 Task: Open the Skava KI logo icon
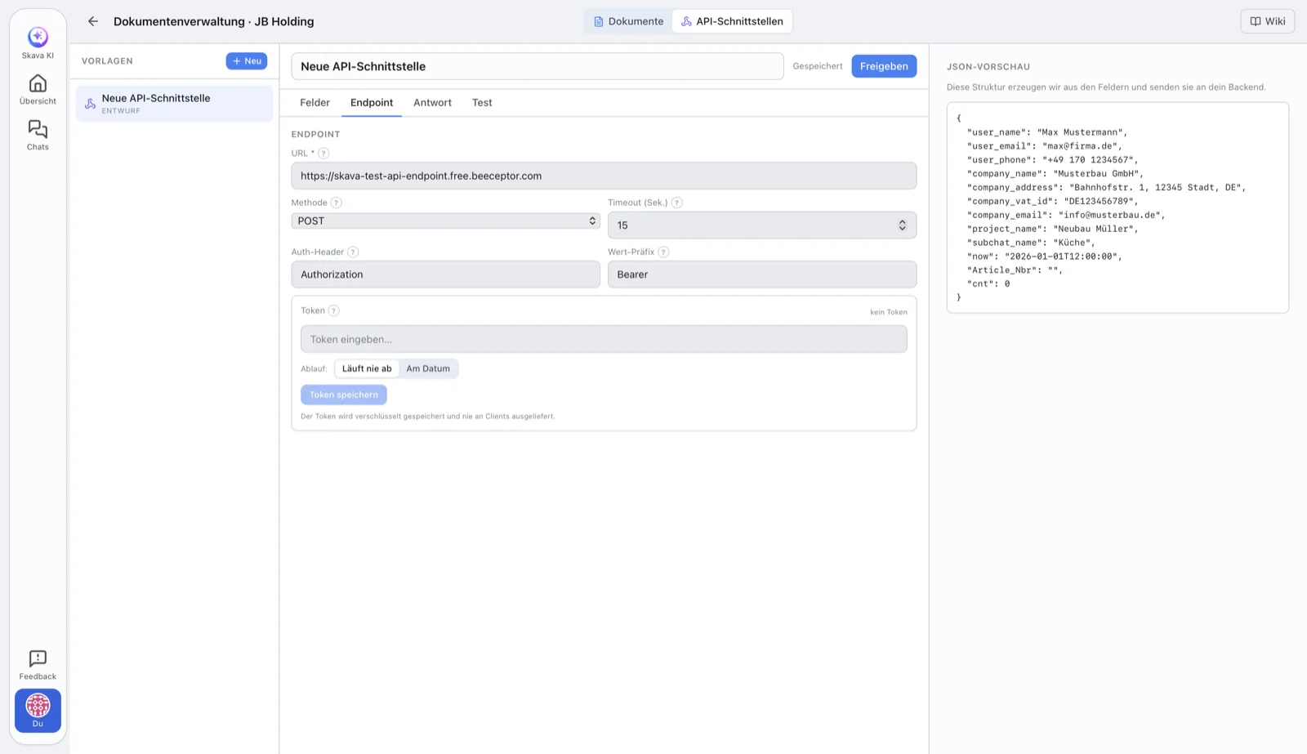coord(38,37)
